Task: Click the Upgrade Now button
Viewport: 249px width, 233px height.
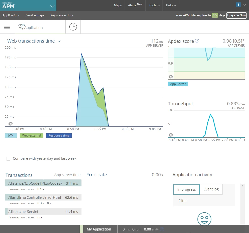Action: tap(236, 15)
